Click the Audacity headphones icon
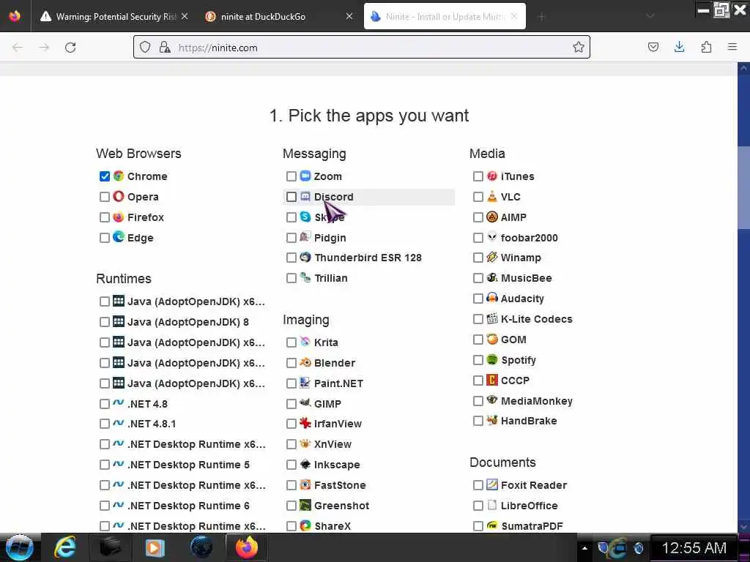Image resolution: width=750 pixels, height=562 pixels. (x=492, y=299)
